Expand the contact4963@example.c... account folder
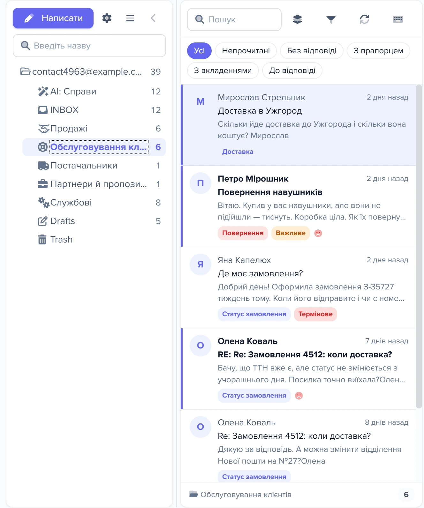This screenshot has height=508, width=424. point(90,72)
